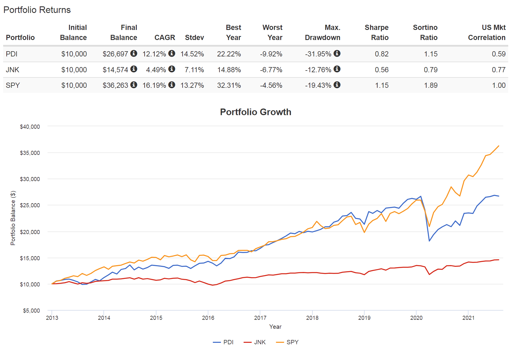Click info icon beside SPY max drawdown -19.43%

[x=337, y=85]
